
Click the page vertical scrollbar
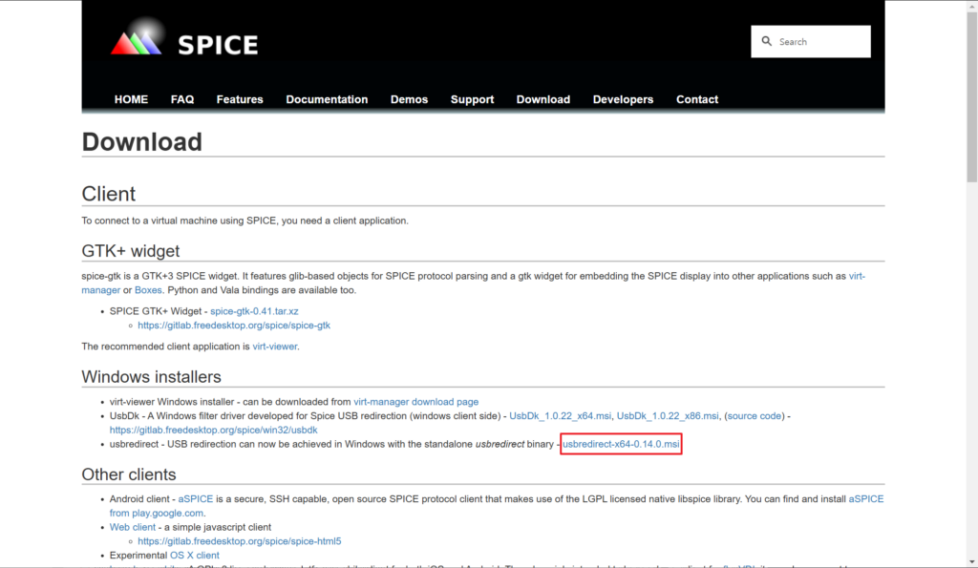click(x=971, y=286)
